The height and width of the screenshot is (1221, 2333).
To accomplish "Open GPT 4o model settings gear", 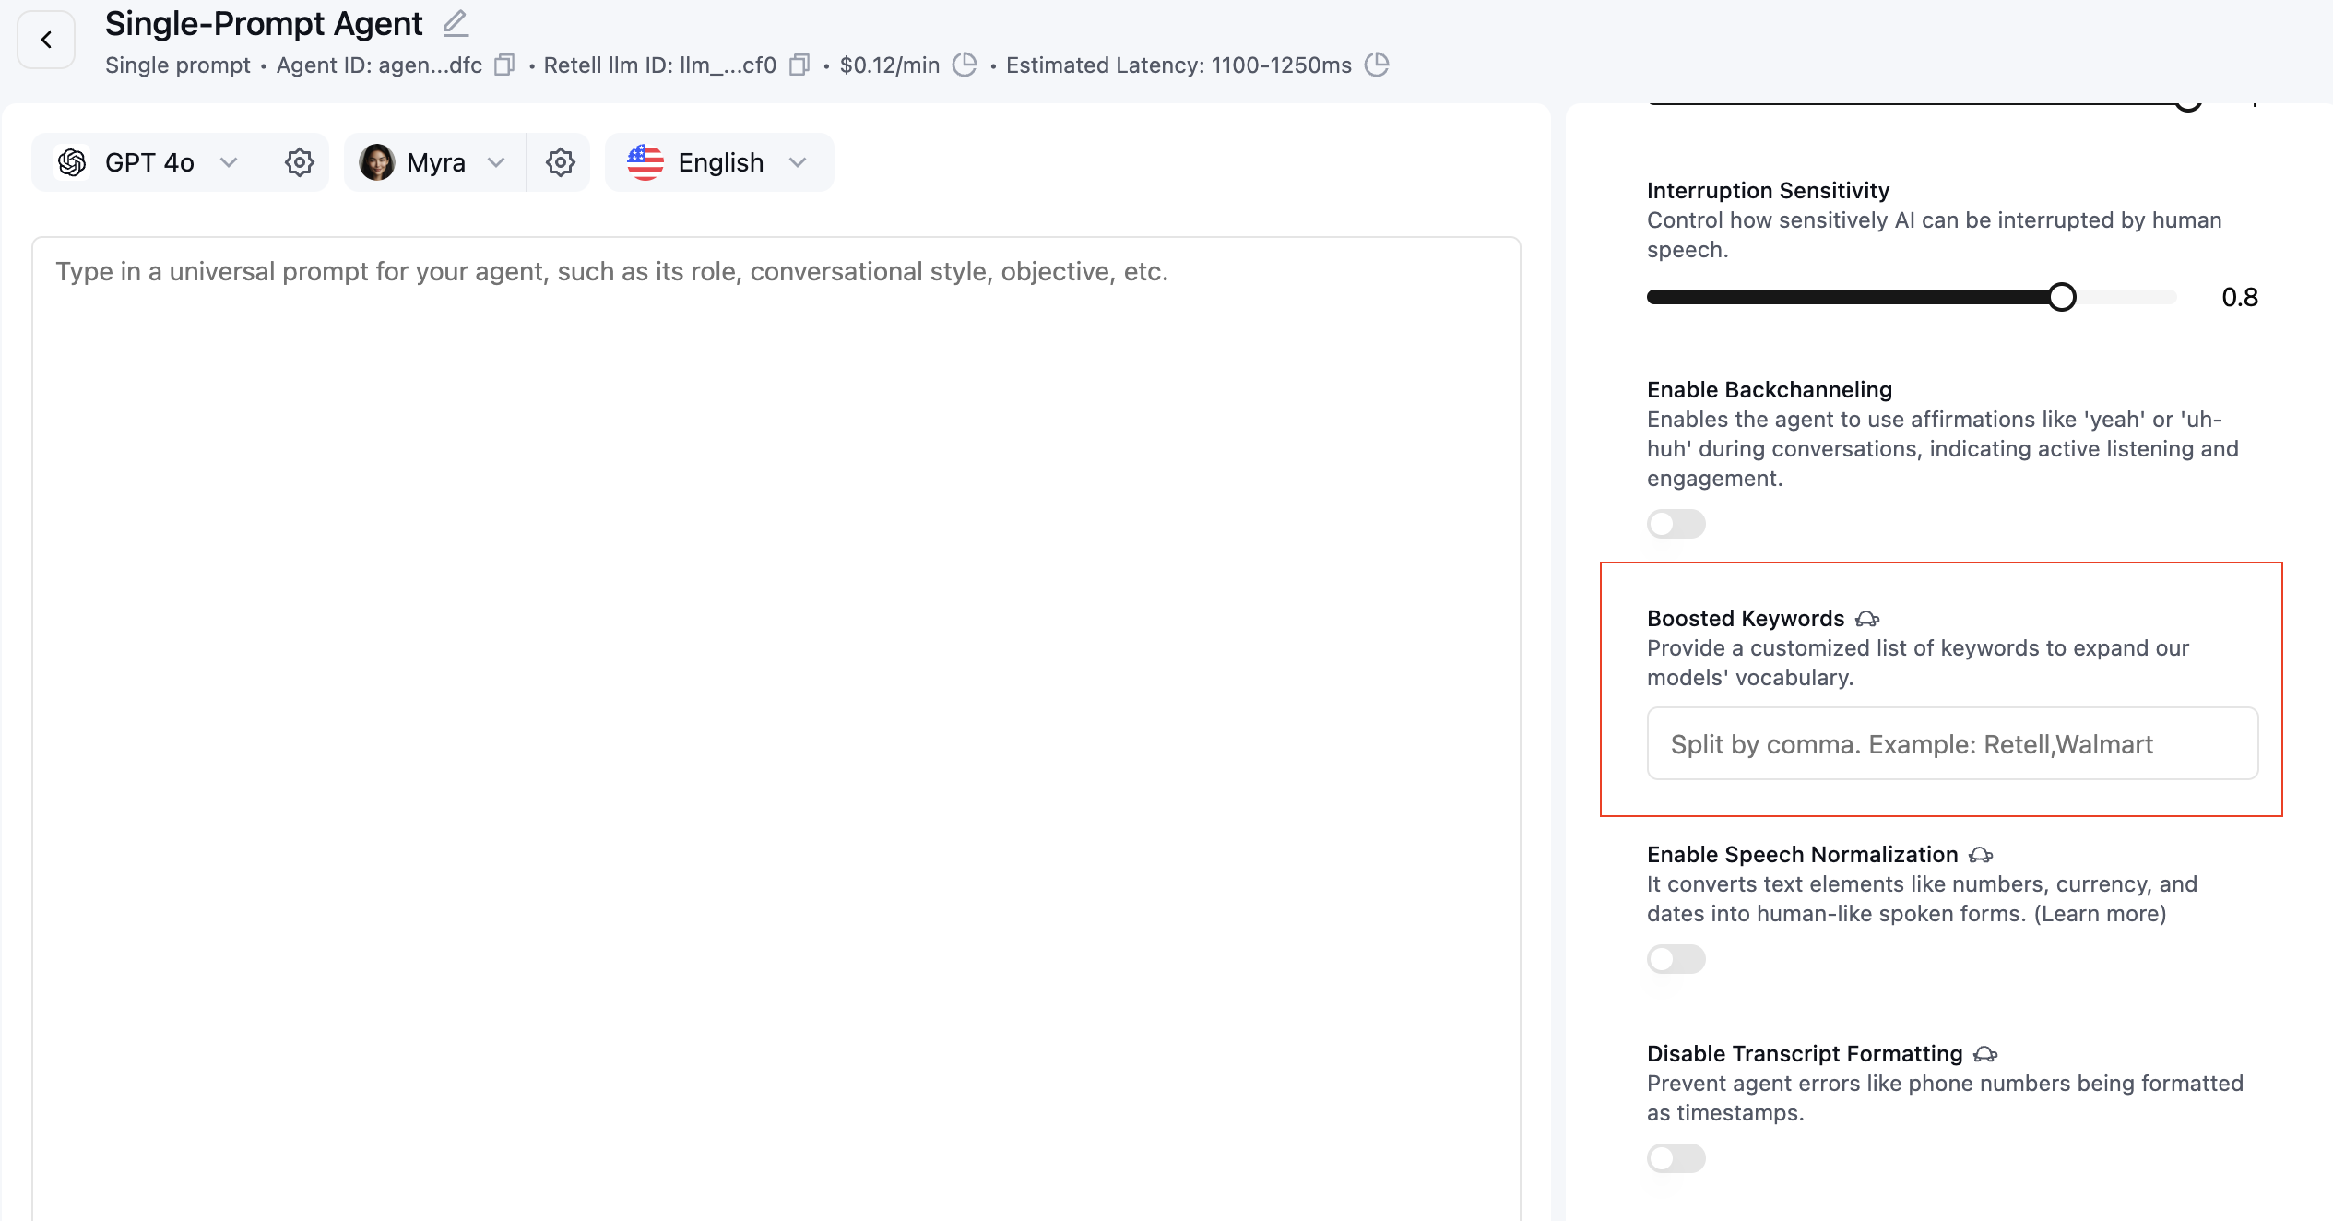I will (x=299, y=162).
